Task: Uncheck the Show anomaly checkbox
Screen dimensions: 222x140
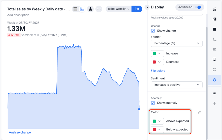Action: click(x=153, y=103)
